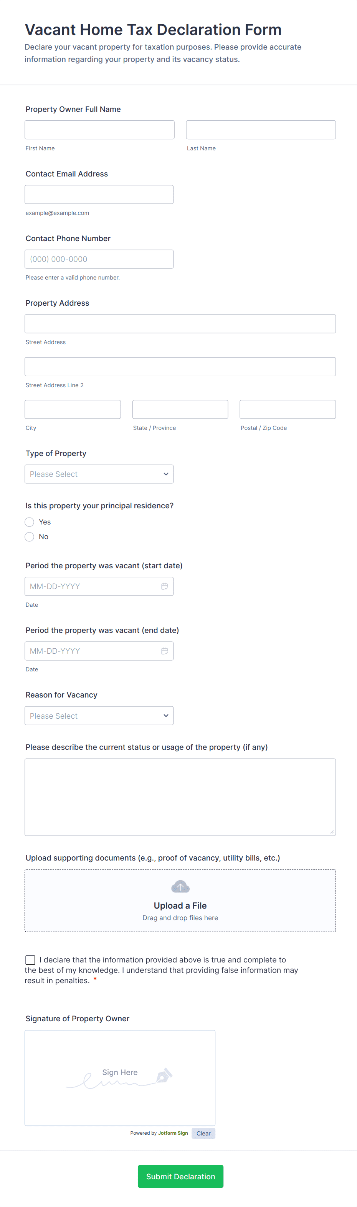Click the Postal / Zip Code field
357x1207 pixels.
tap(287, 409)
